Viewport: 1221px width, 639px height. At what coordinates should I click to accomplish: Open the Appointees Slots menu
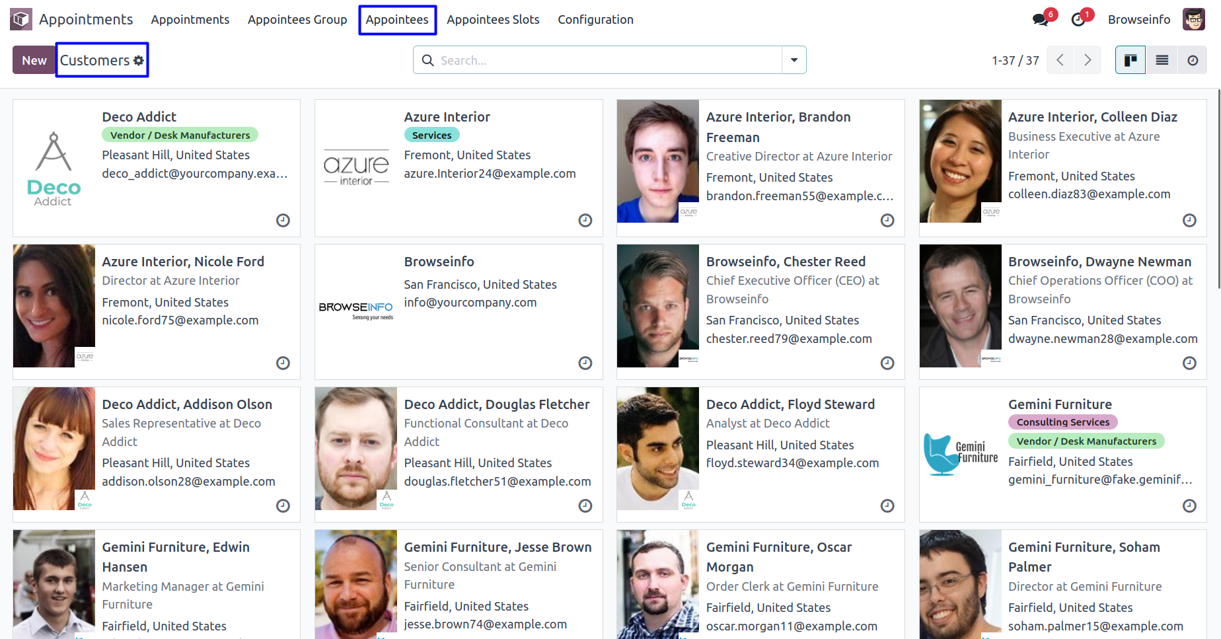492,20
